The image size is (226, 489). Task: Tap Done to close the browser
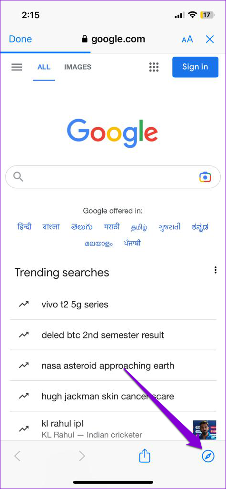pyautogui.click(x=20, y=39)
